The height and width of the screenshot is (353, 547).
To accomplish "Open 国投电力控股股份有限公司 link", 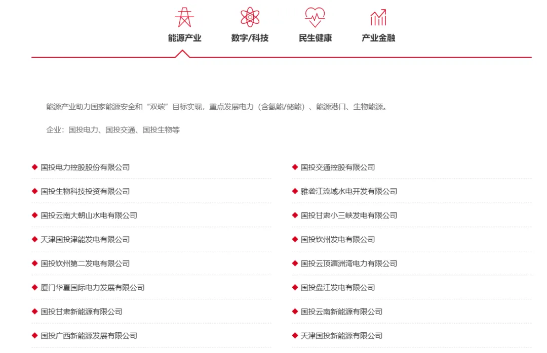I will [85, 167].
